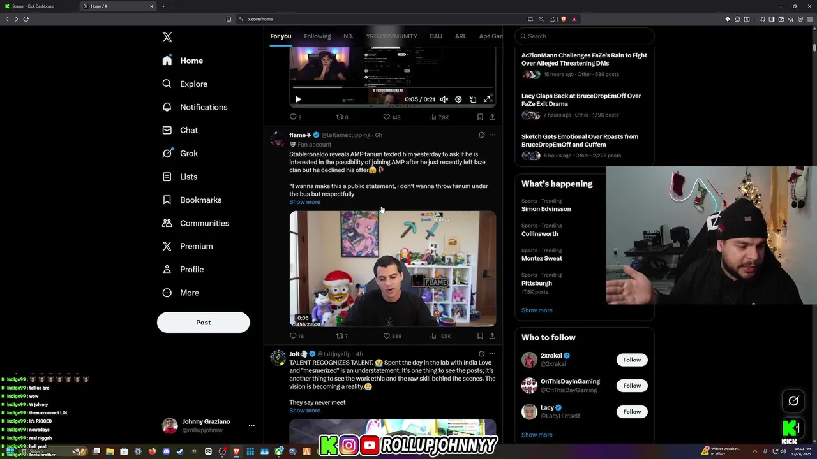
Task: Expand Show more under What's happening
Action: pos(537,310)
